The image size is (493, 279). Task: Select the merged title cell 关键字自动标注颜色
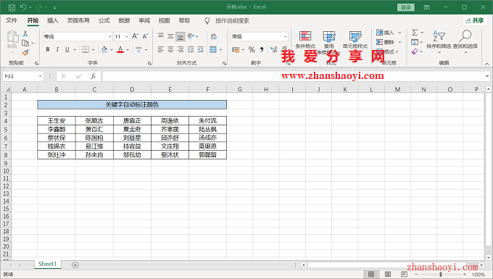tap(132, 104)
